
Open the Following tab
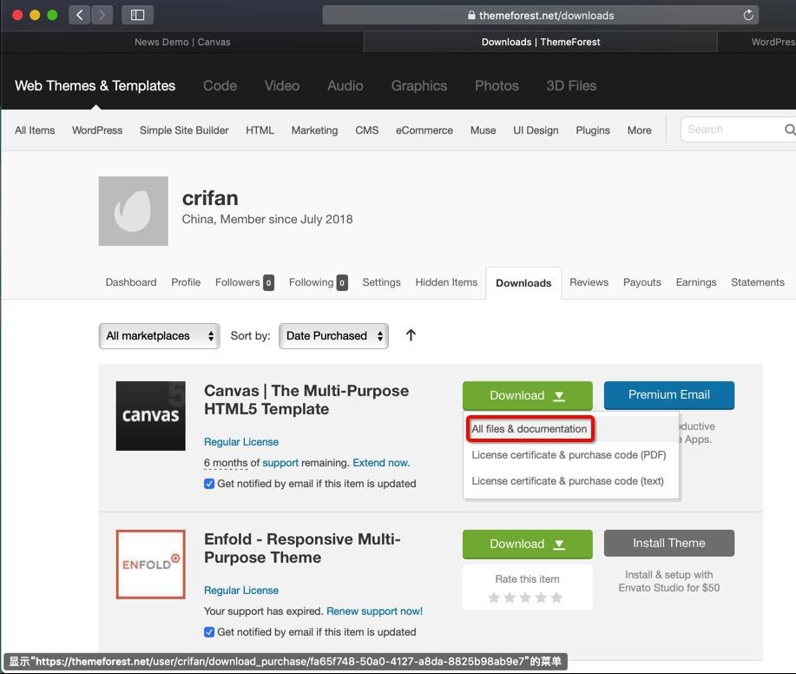click(319, 282)
